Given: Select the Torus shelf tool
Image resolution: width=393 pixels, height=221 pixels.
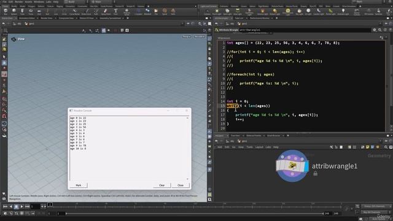Looking at the screenshot, I should (31, 12).
